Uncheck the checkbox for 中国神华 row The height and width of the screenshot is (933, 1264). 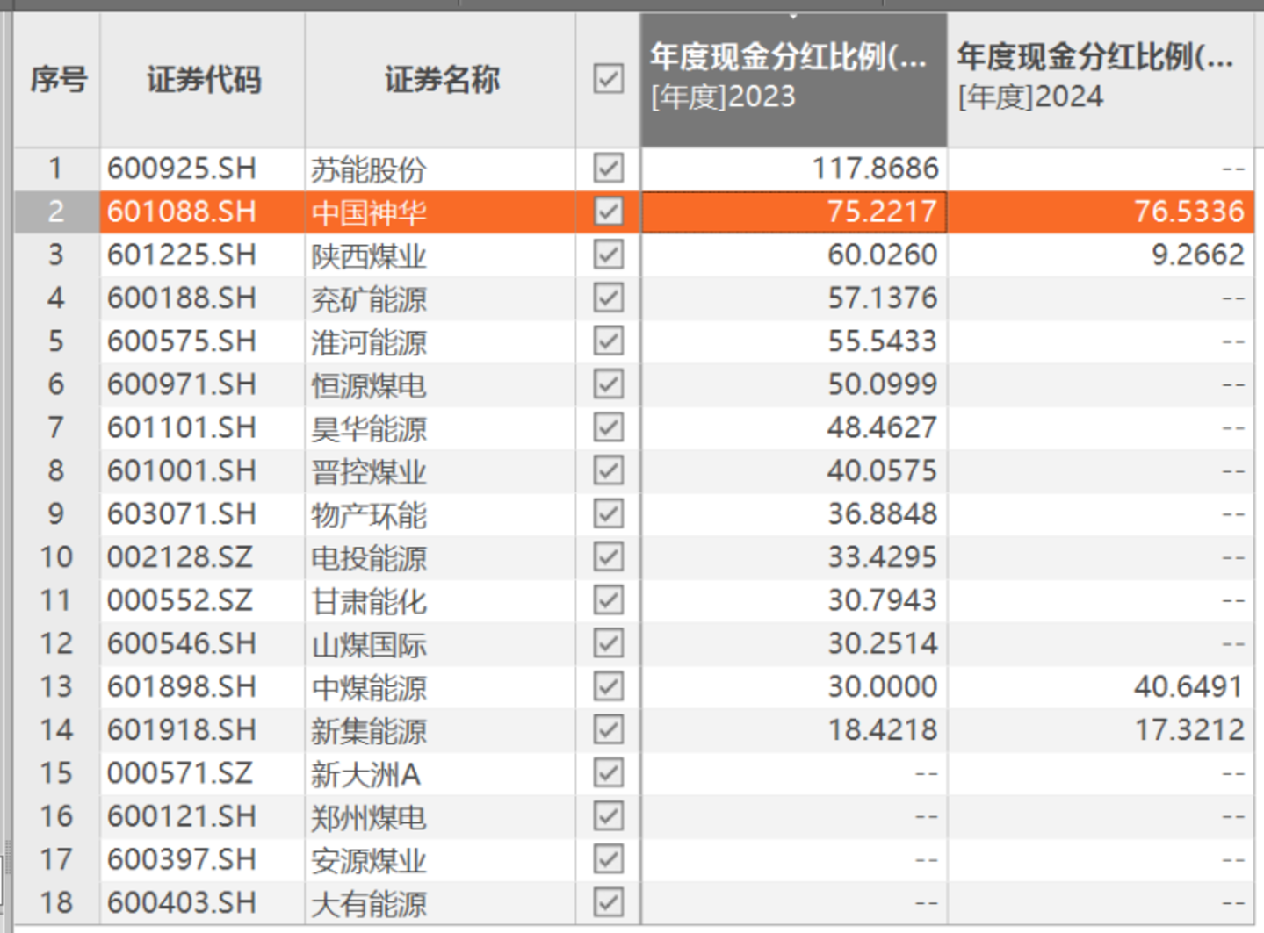click(x=608, y=211)
